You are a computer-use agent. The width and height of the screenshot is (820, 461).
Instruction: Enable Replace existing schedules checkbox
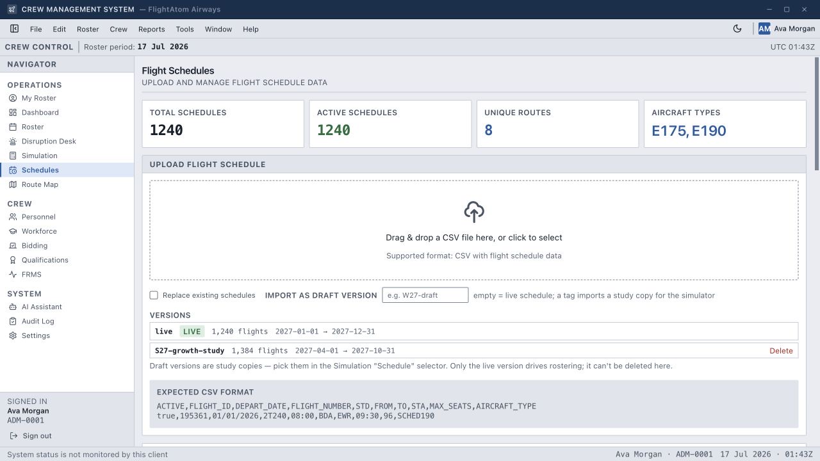pyautogui.click(x=154, y=295)
